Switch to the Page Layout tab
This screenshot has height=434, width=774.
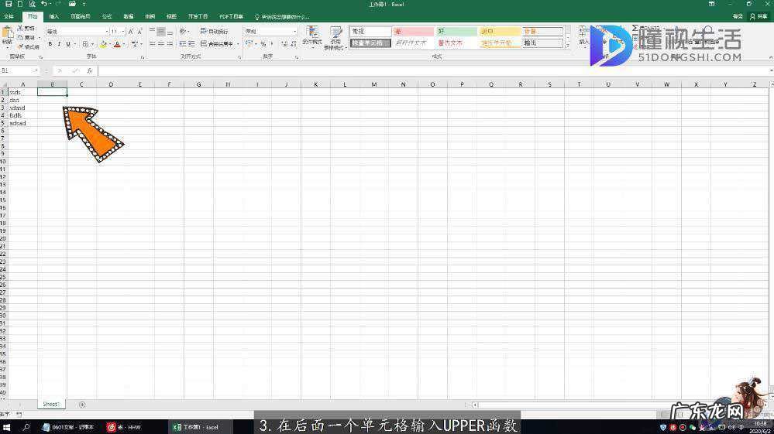[80, 16]
